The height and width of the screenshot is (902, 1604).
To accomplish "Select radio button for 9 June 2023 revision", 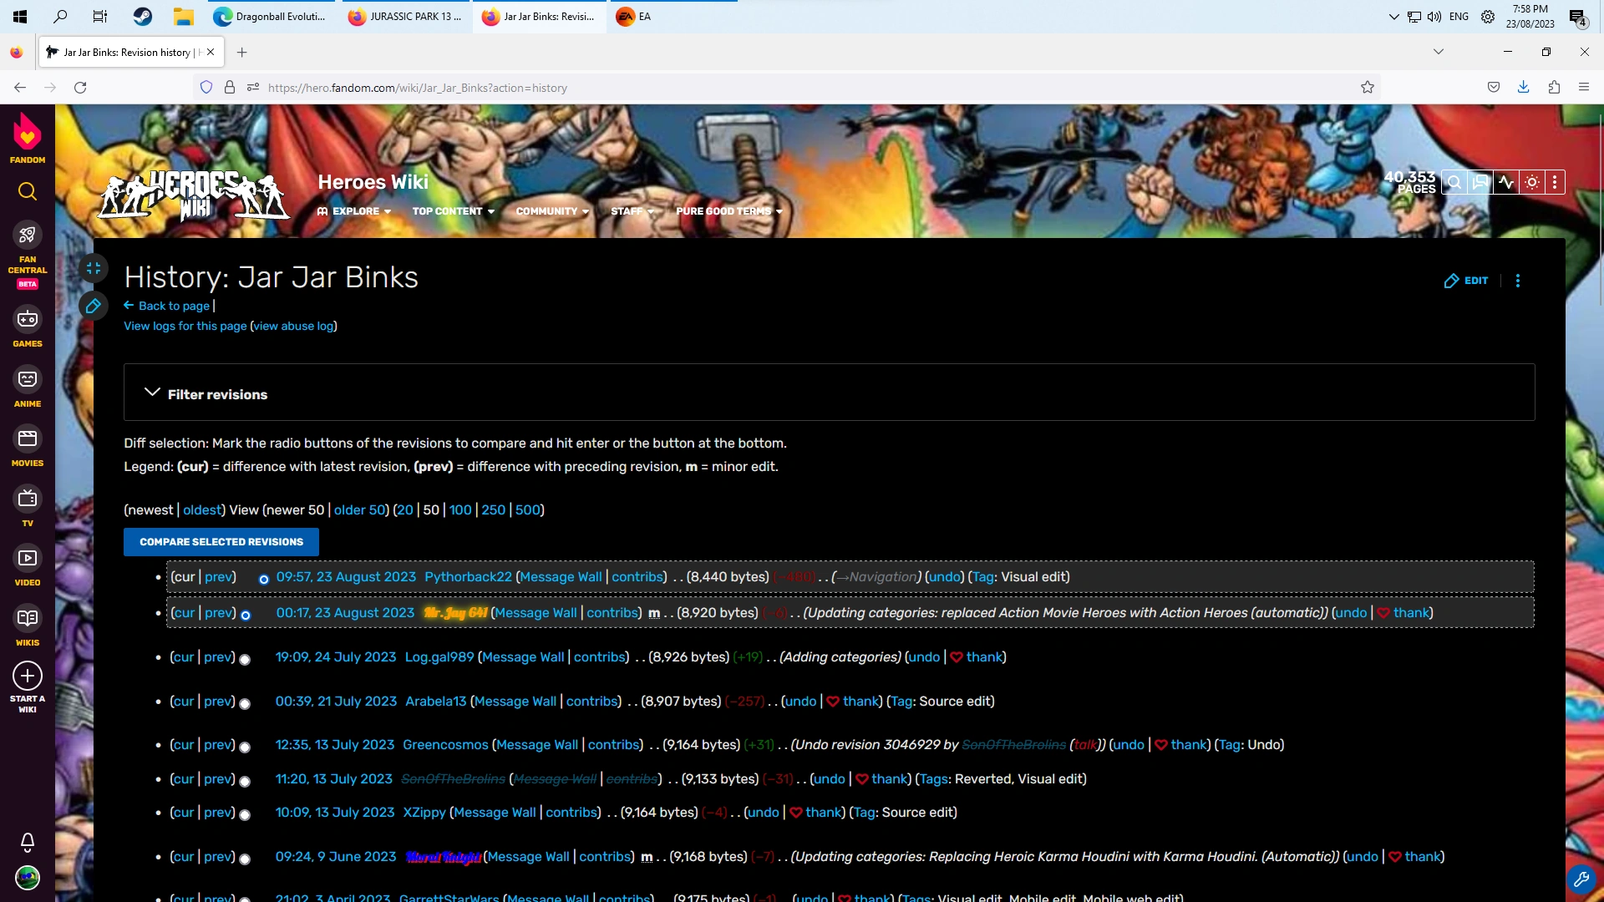I will pos(245,859).
